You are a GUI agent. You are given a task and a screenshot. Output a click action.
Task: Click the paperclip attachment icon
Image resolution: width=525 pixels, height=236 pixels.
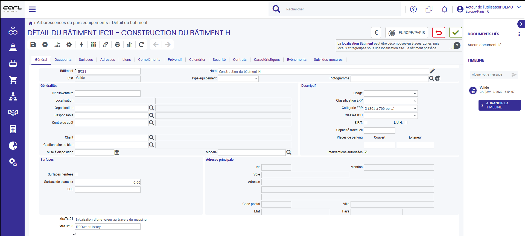pyautogui.click(x=106, y=45)
